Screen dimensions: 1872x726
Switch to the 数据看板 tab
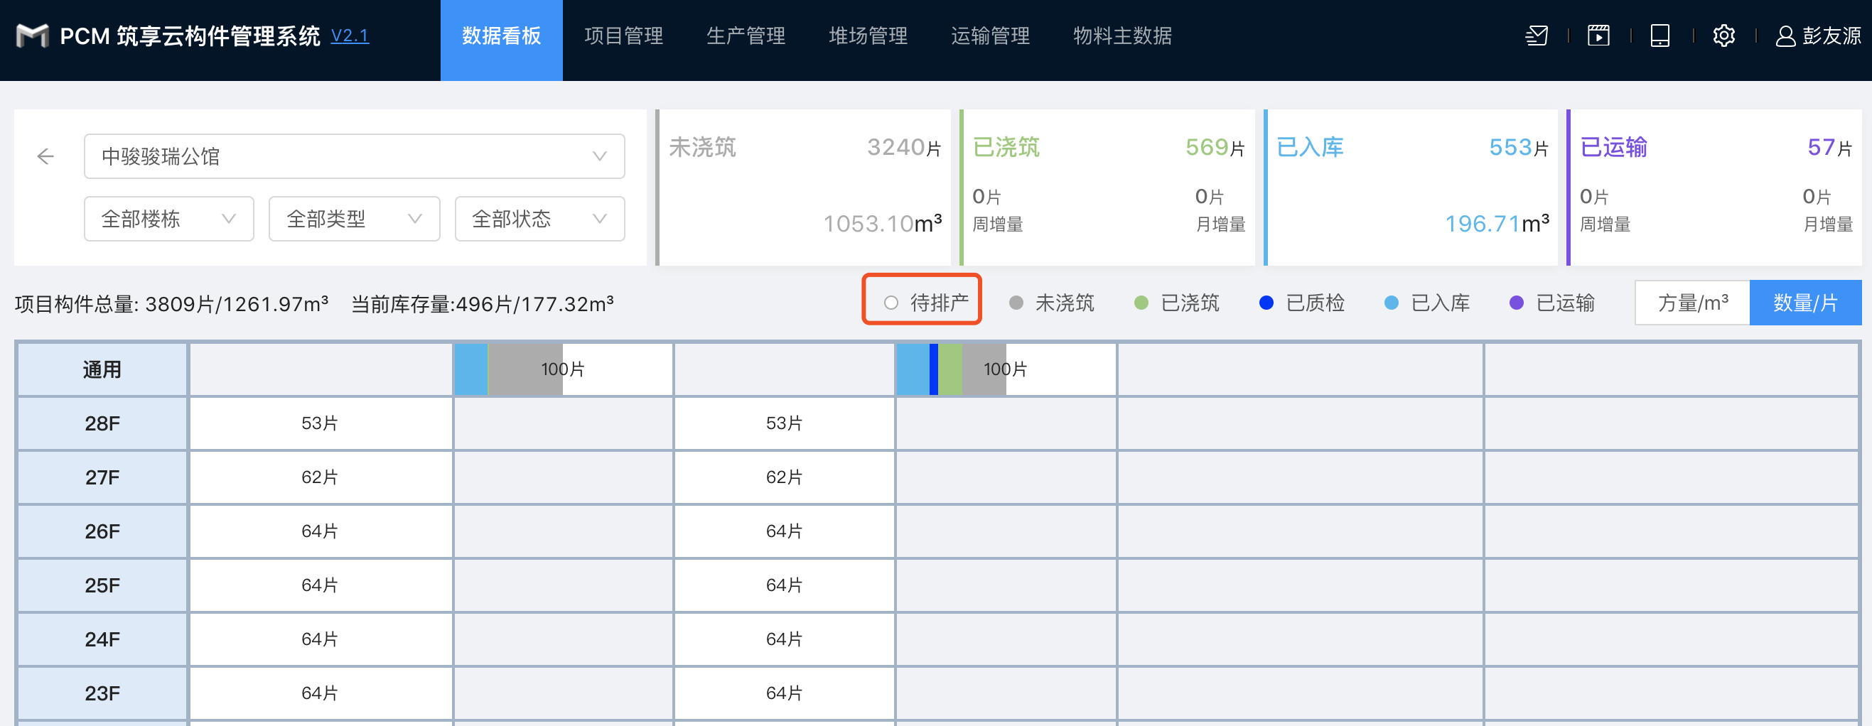502,40
